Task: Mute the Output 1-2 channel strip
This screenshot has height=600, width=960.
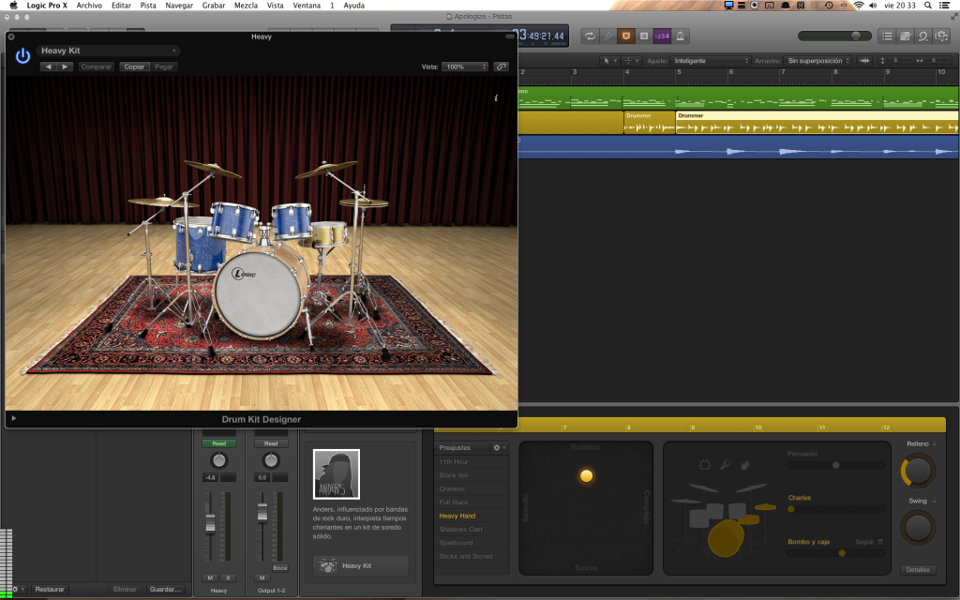Action: 262,577
